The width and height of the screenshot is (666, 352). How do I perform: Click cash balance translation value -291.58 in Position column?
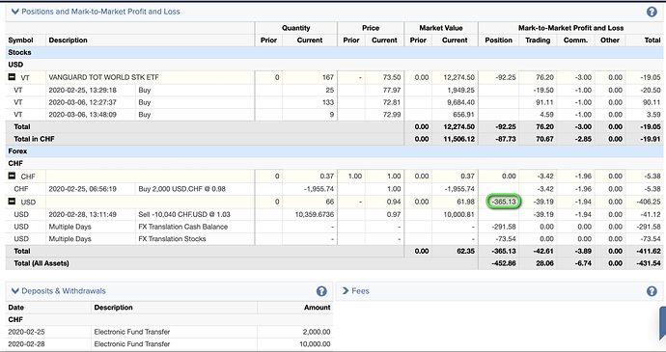tap(504, 227)
